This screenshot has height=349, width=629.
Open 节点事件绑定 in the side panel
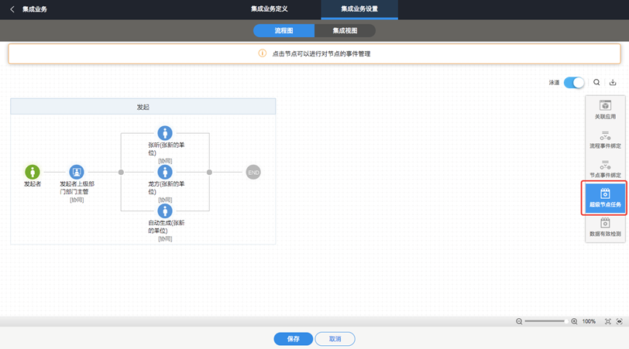coord(605,169)
